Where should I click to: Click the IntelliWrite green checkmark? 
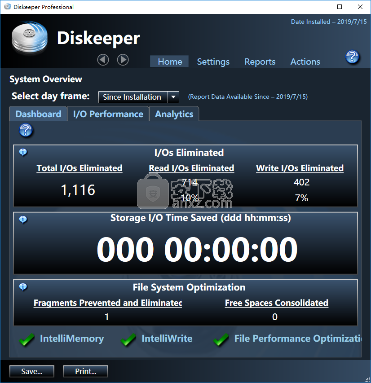click(x=128, y=339)
